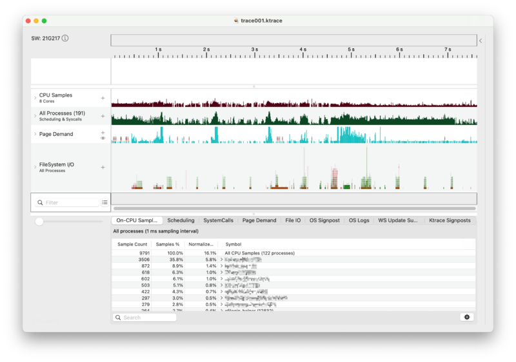Click the overview bar above time ruler
516x362 pixels.
[x=294, y=40]
